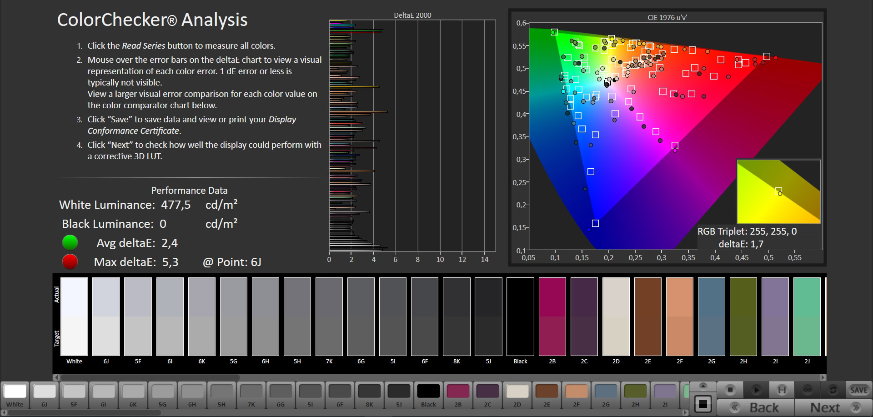Image resolution: width=873 pixels, height=417 pixels.
Task: Click the stop measurement icon
Action: [x=730, y=390]
